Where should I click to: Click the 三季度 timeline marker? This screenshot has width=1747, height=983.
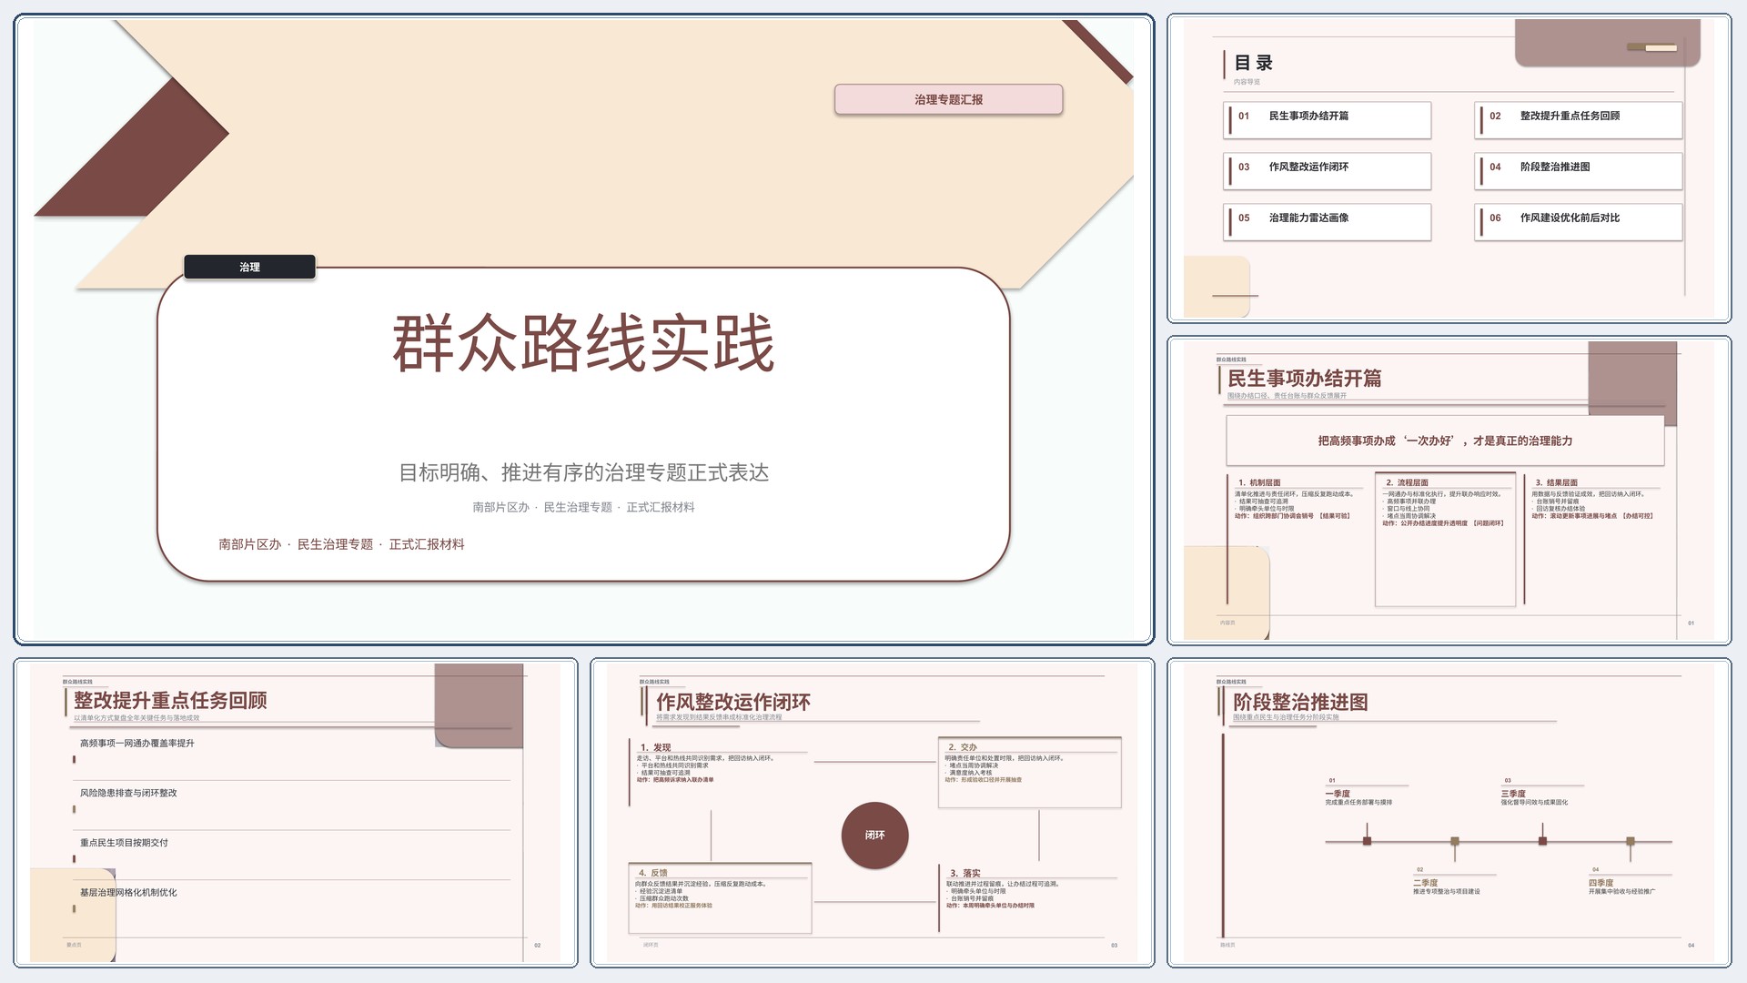pos(1542,841)
